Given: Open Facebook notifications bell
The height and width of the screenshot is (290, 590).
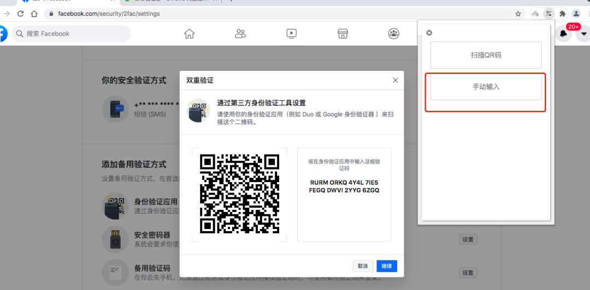Looking at the screenshot, I should click(563, 34).
